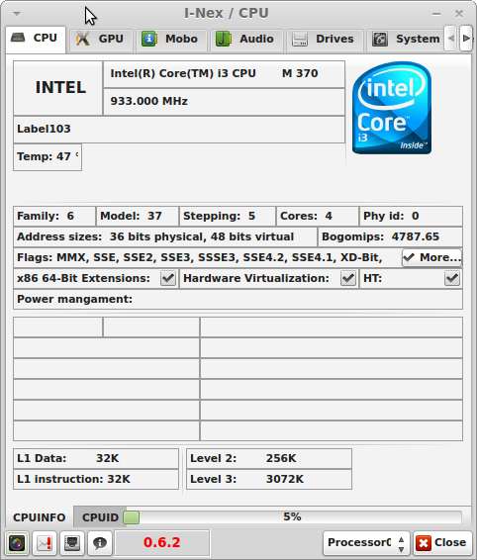Click the Power mangament field
The height and width of the screenshot is (560, 477).
[x=238, y=299]
